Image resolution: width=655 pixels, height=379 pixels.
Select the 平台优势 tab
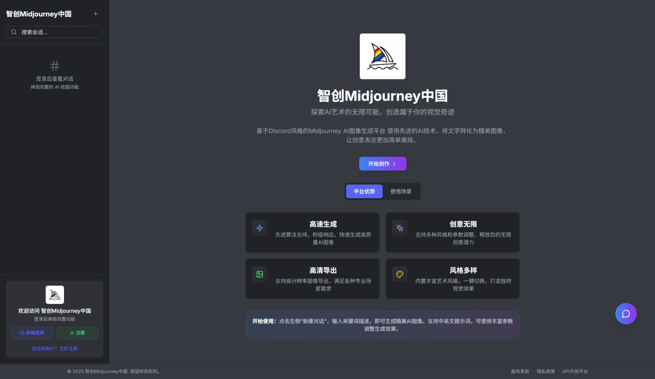click(364, 191)
